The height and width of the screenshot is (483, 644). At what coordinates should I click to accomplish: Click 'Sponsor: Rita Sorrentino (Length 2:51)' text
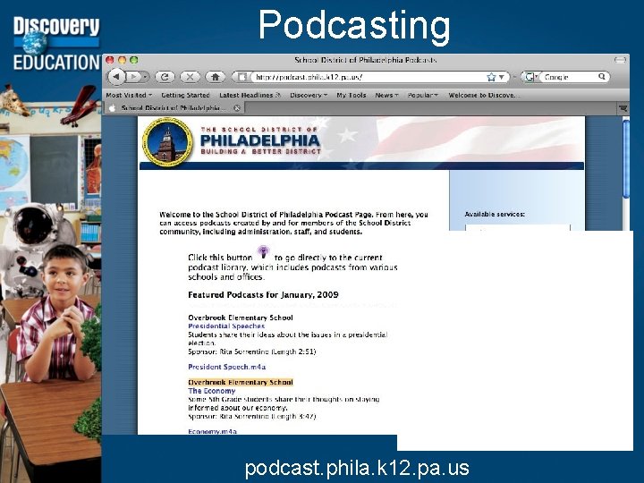point(251,352)
